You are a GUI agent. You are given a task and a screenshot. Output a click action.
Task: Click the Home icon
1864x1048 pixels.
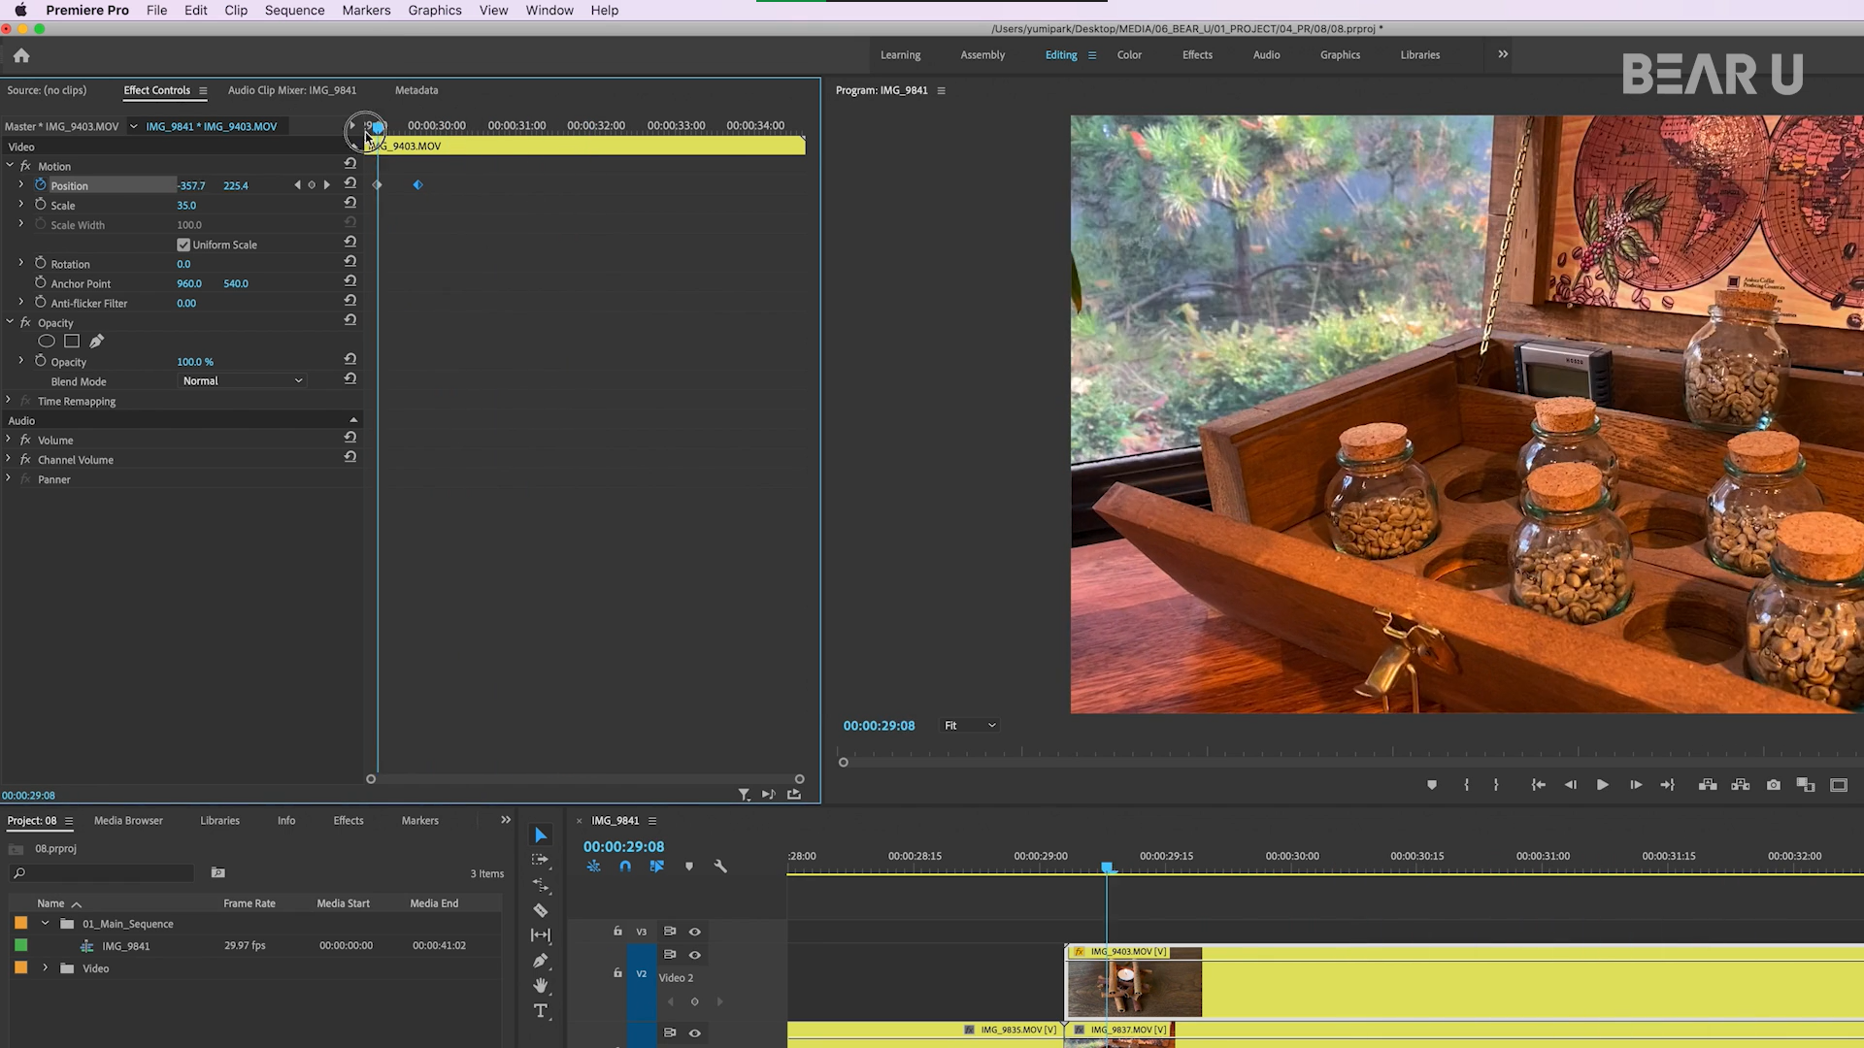point(21,55)
